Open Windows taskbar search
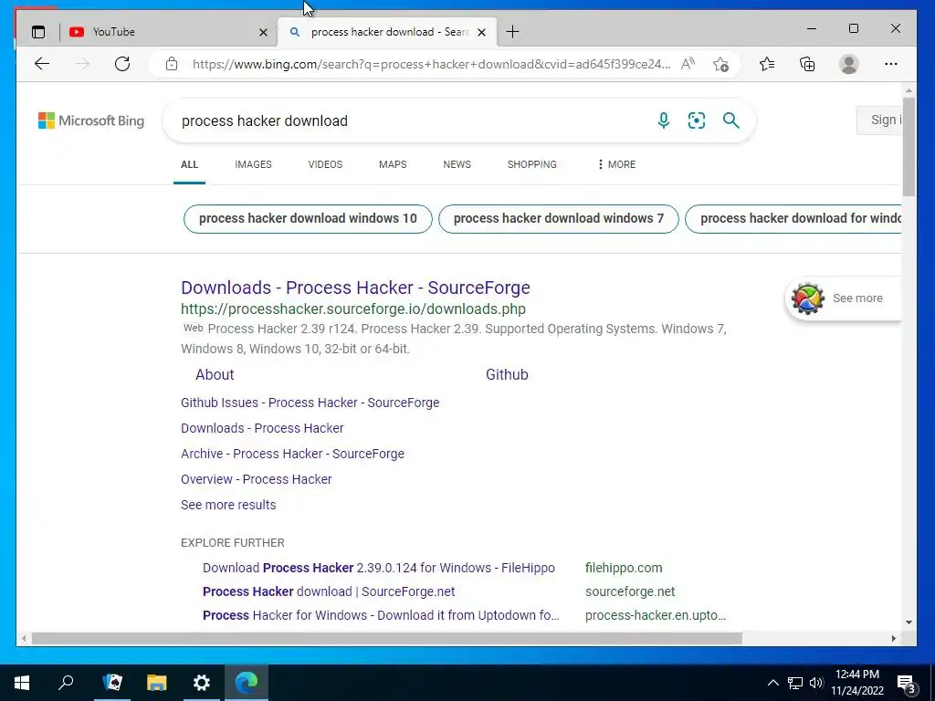The width and height of the screenshot is (935, 701). click(x=66, y=683)
